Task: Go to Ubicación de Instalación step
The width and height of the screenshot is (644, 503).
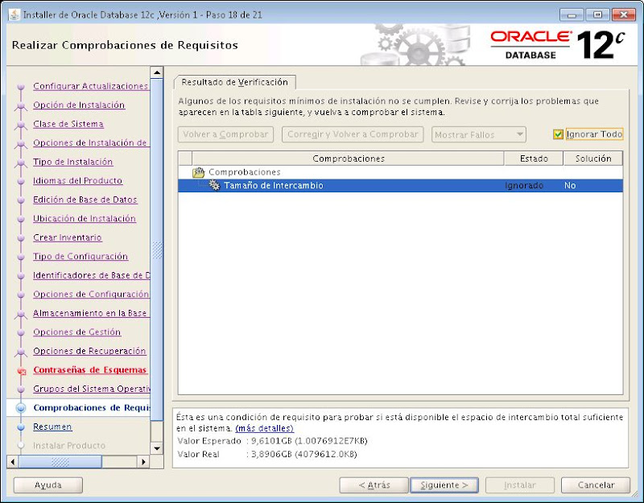Action: coord(85,218)
